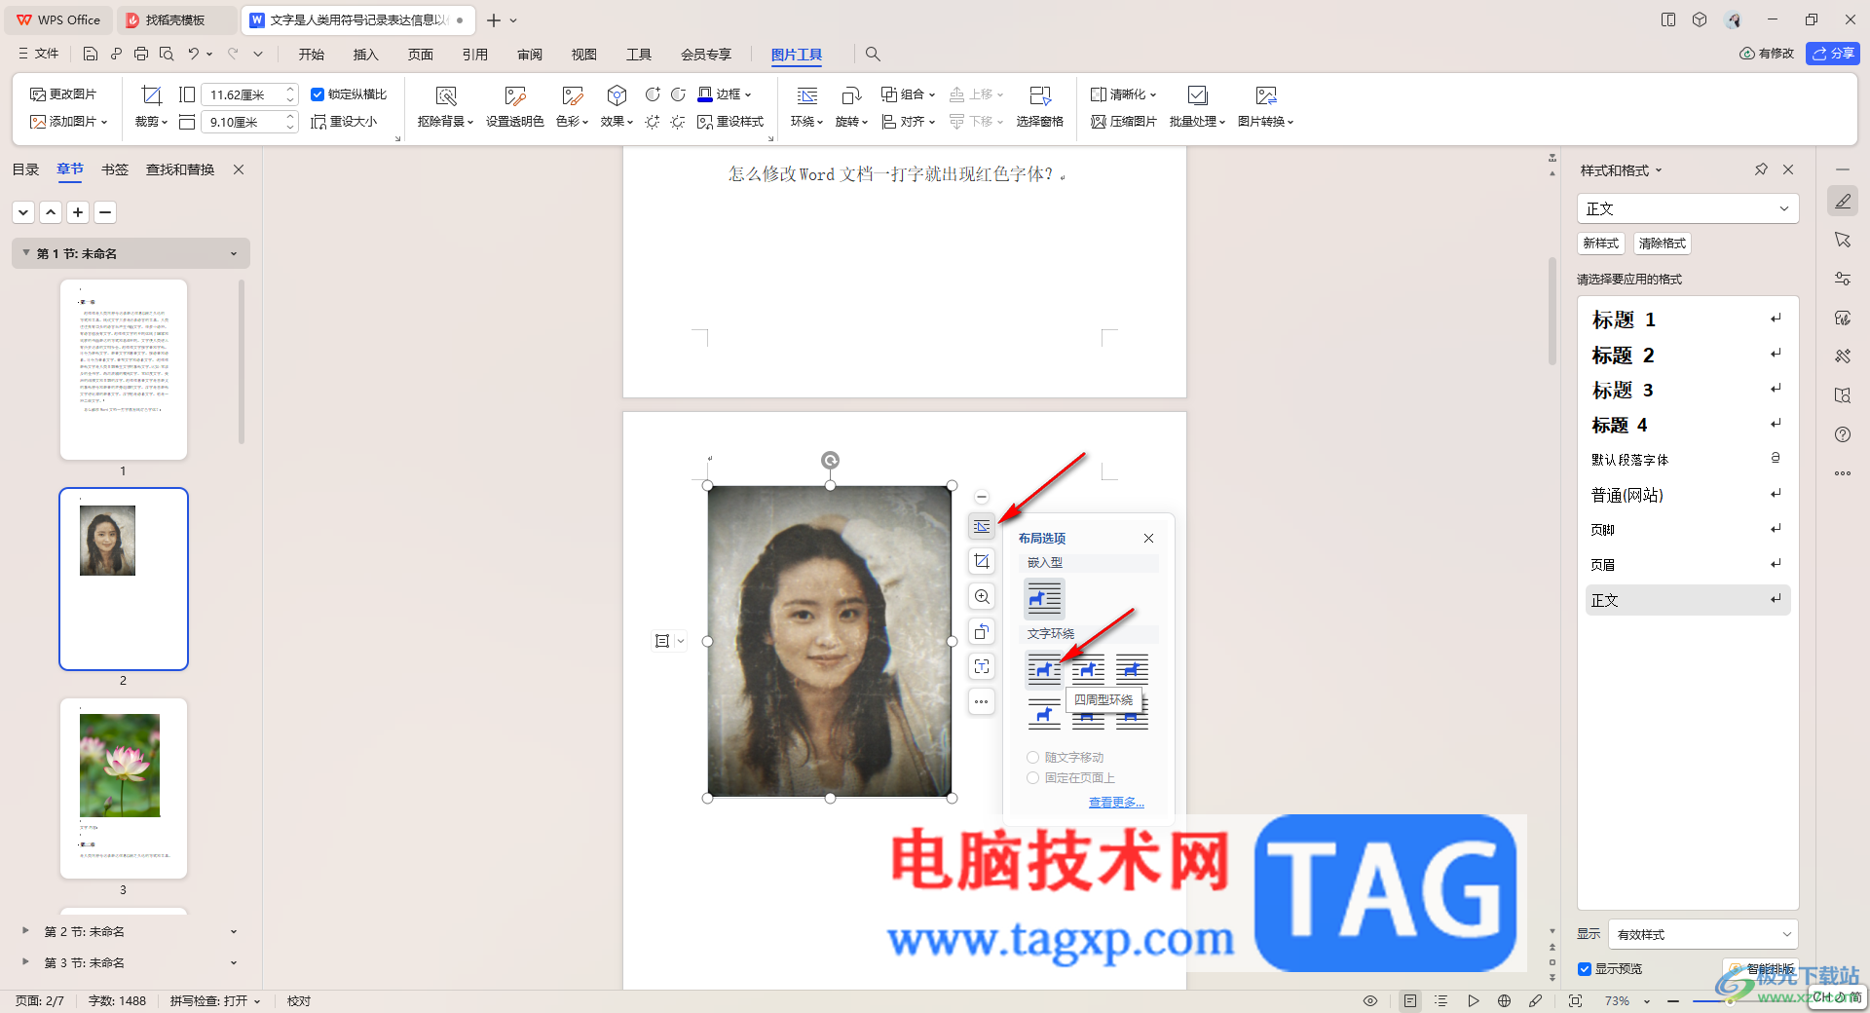
Task: Switch to the 书签 navigation tab
Action: tap(115, 169)
